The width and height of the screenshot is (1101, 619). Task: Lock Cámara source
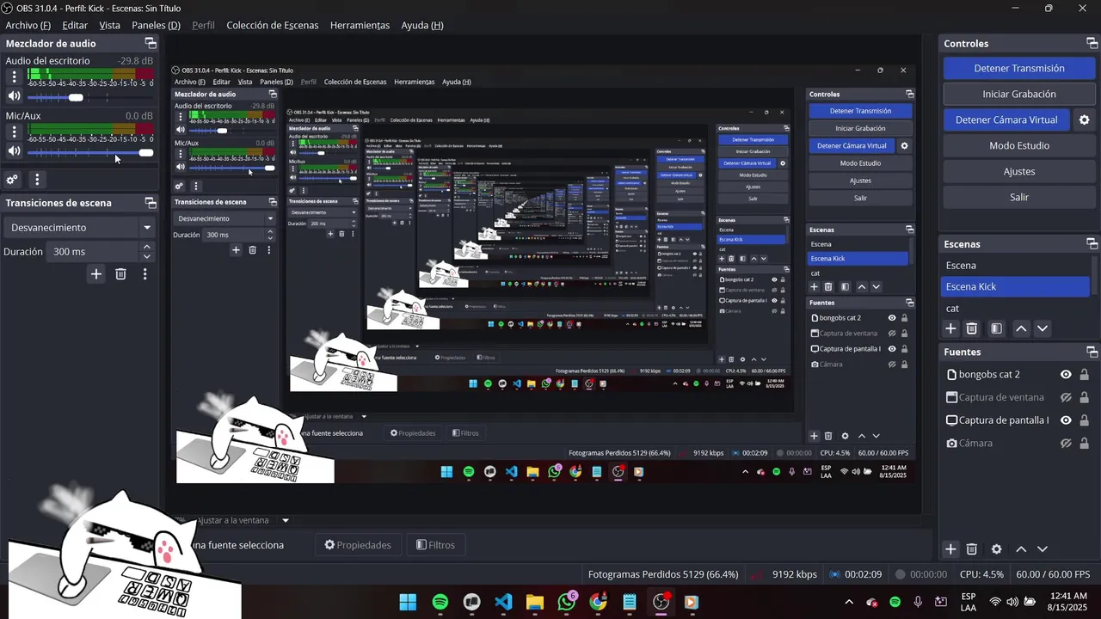click(x=1084, y=443)
